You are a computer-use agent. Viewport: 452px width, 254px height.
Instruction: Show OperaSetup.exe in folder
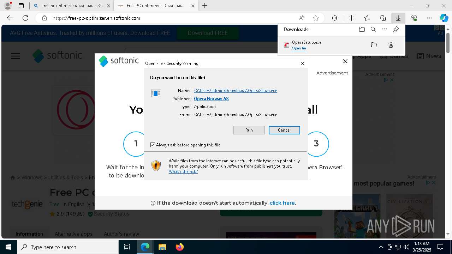[x=374, y=45]
